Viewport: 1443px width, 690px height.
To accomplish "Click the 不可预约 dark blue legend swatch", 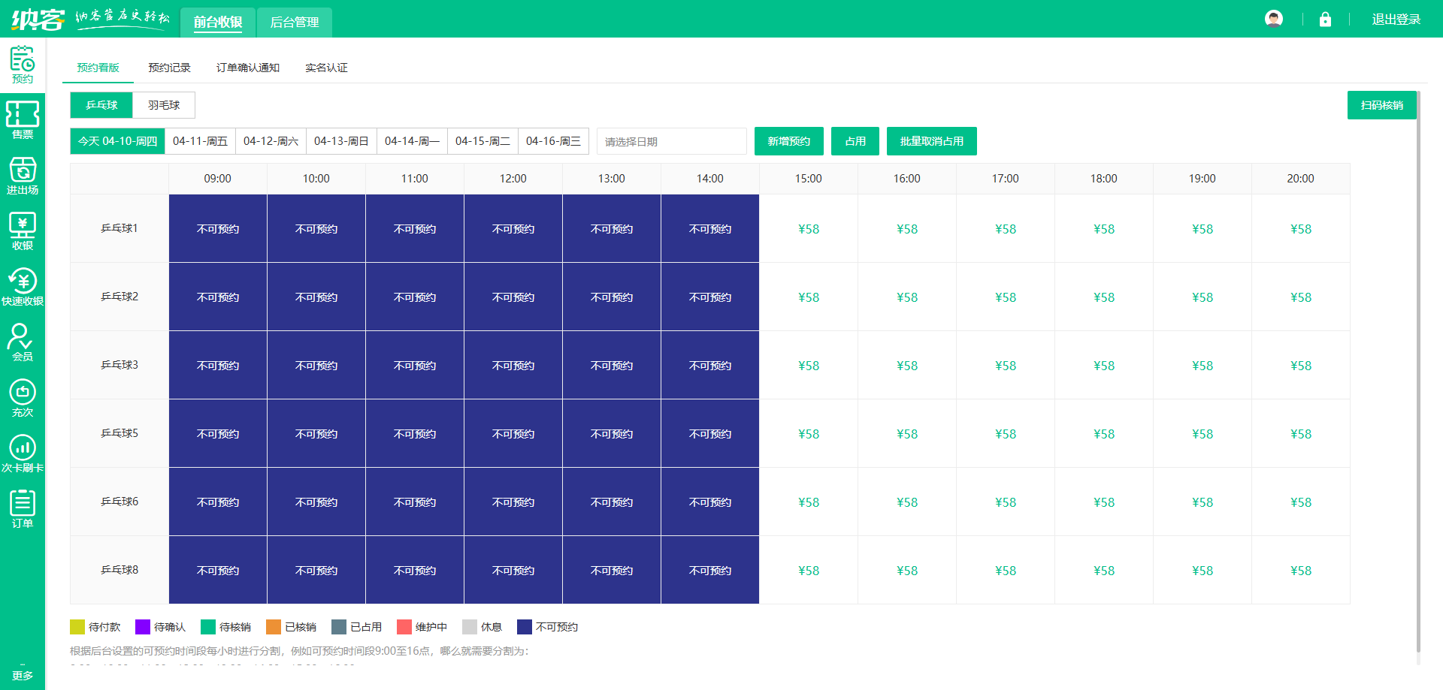I will [x=525, y=627].
